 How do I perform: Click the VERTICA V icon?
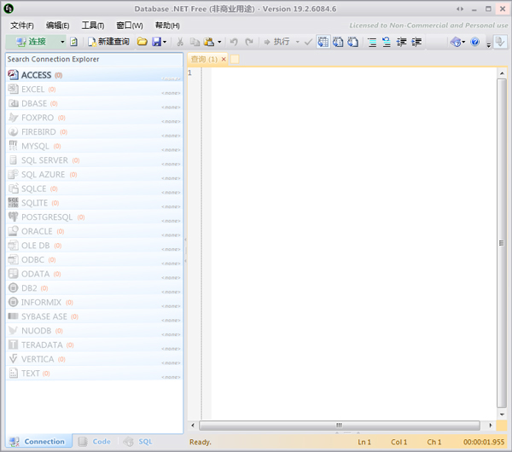(13, 359)
